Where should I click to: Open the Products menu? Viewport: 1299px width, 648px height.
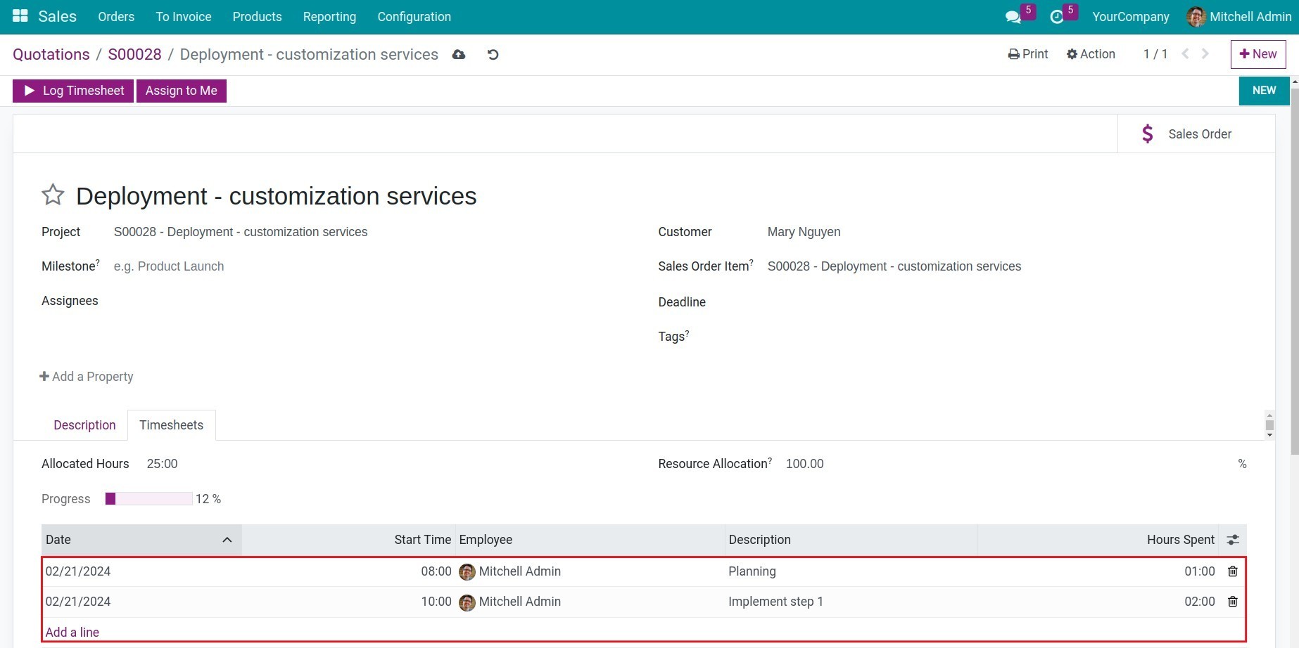257,17
